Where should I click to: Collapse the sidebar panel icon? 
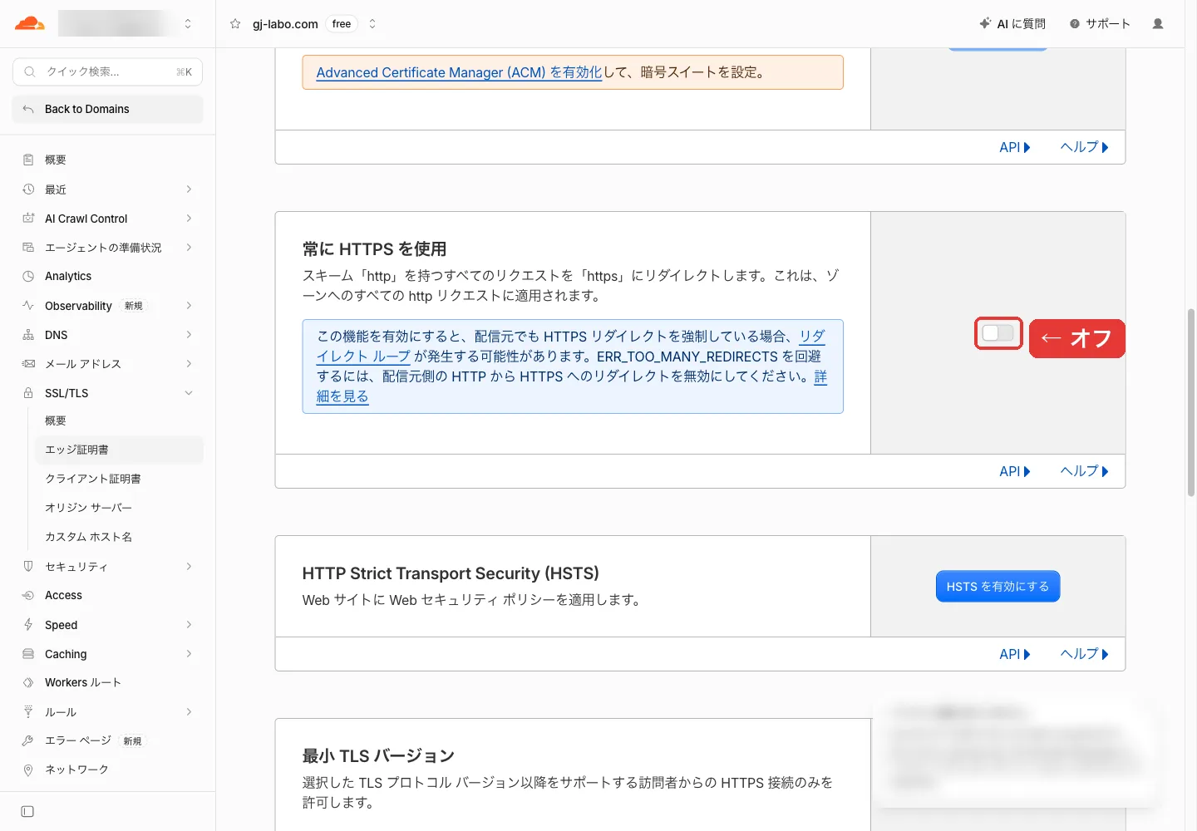27,811
